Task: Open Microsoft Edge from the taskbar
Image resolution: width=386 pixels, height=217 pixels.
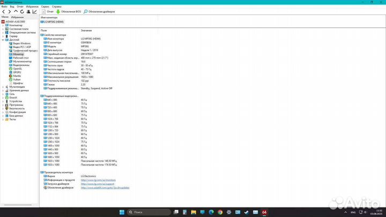Action: 211,212
